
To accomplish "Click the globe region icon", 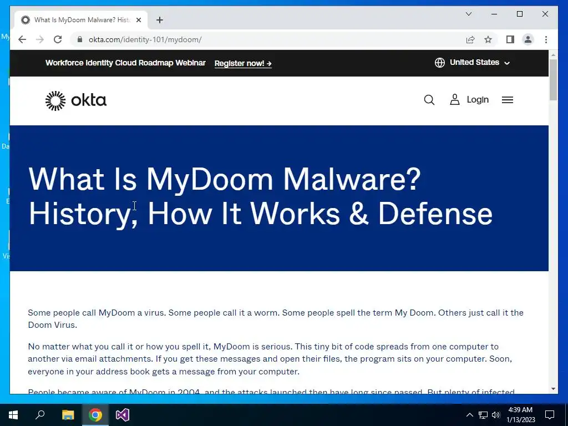I will point(440,63).
